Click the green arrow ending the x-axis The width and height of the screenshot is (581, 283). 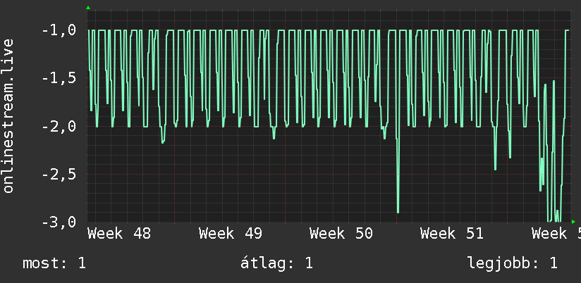pos(573,222)
